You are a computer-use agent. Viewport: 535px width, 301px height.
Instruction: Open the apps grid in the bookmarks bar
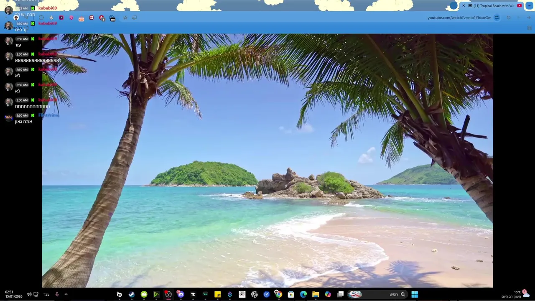click(x=529, y=28)
